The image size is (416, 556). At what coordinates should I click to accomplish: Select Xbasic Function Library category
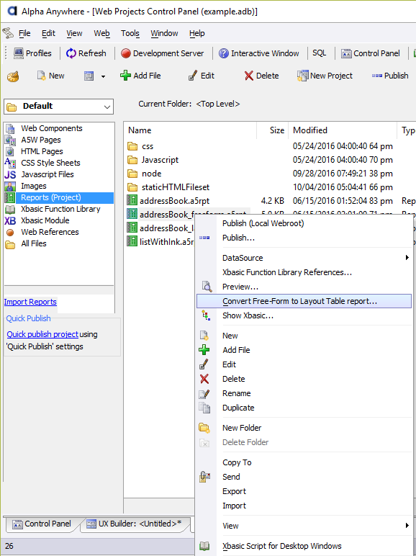pyautogui.click(x=60, y=209)
